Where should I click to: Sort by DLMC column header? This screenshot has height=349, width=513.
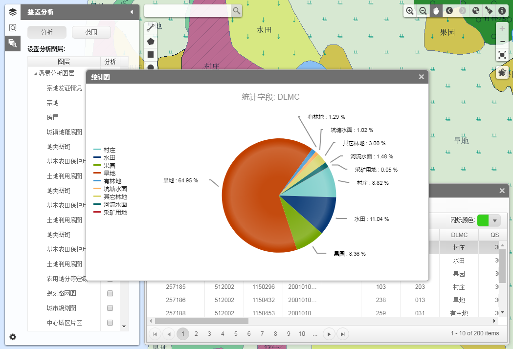459,235
